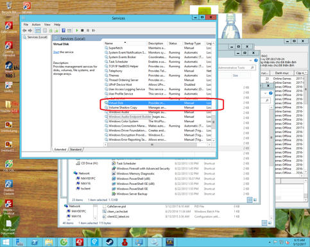
Task: Toggle the show/hide console tree toolbar icon
Action: (38, 31)
